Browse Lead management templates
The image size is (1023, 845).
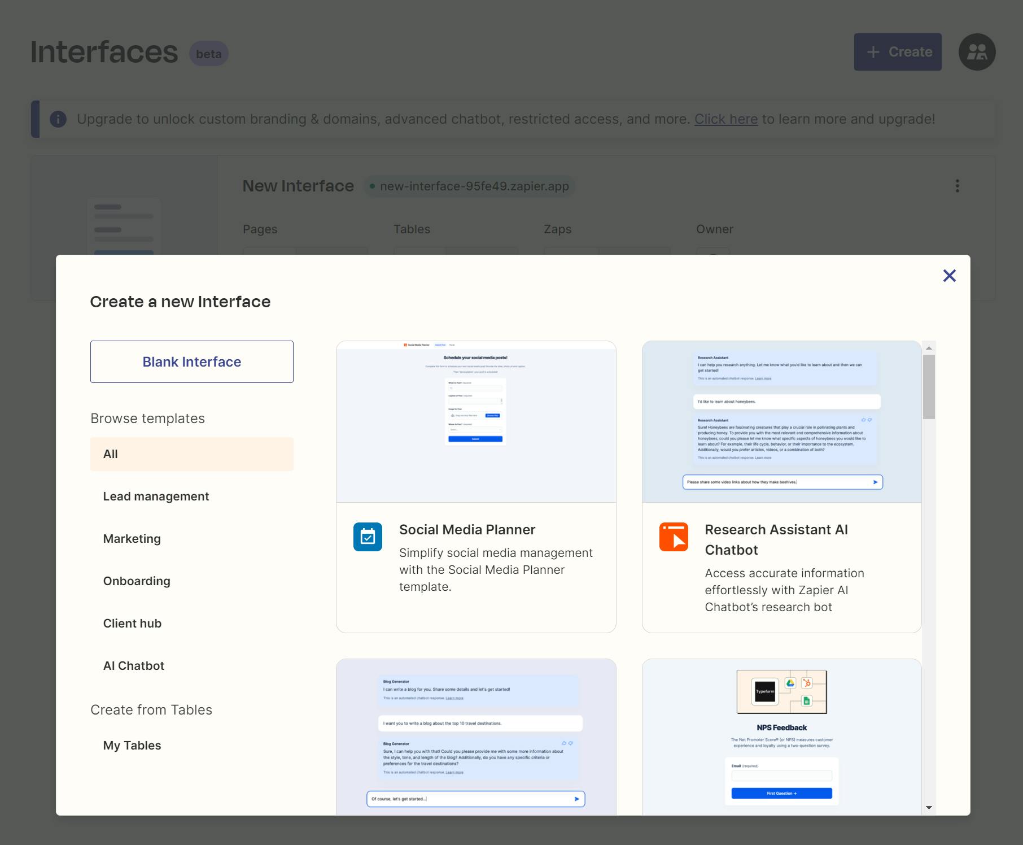[156, 496]
